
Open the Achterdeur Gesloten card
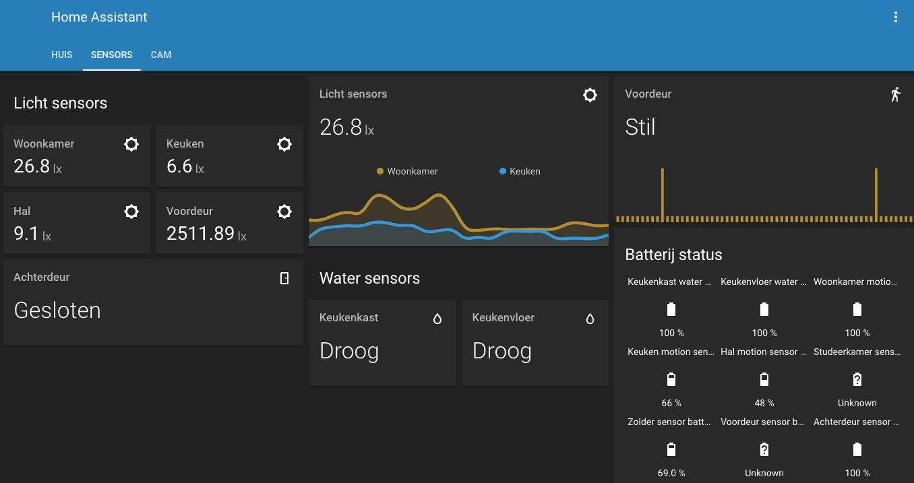point(152,310)
